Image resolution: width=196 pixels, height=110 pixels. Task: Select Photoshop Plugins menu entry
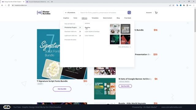click(x=70, y=28)
